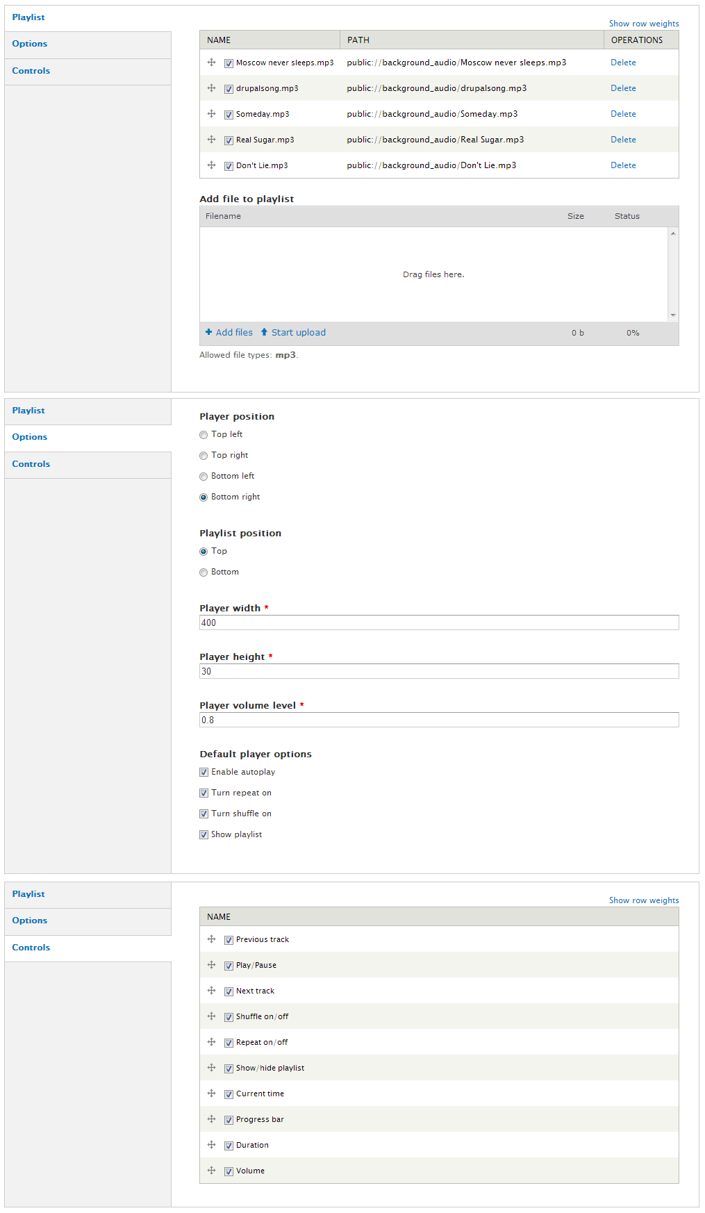Toggle Show playlist checkbox
Viewport: 705px width, 1213px height.
(x=204, y=835)
